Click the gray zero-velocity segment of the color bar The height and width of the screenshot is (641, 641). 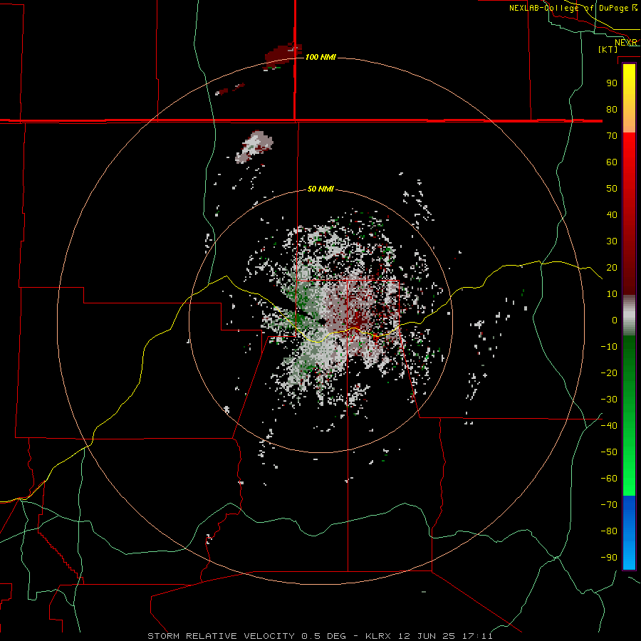click(x=629, y=316)
